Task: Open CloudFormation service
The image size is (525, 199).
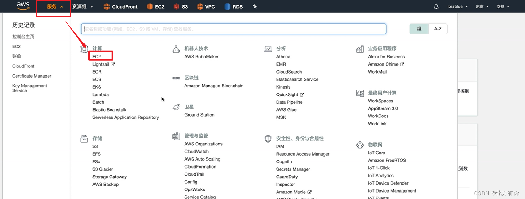Action: (200, 167)
